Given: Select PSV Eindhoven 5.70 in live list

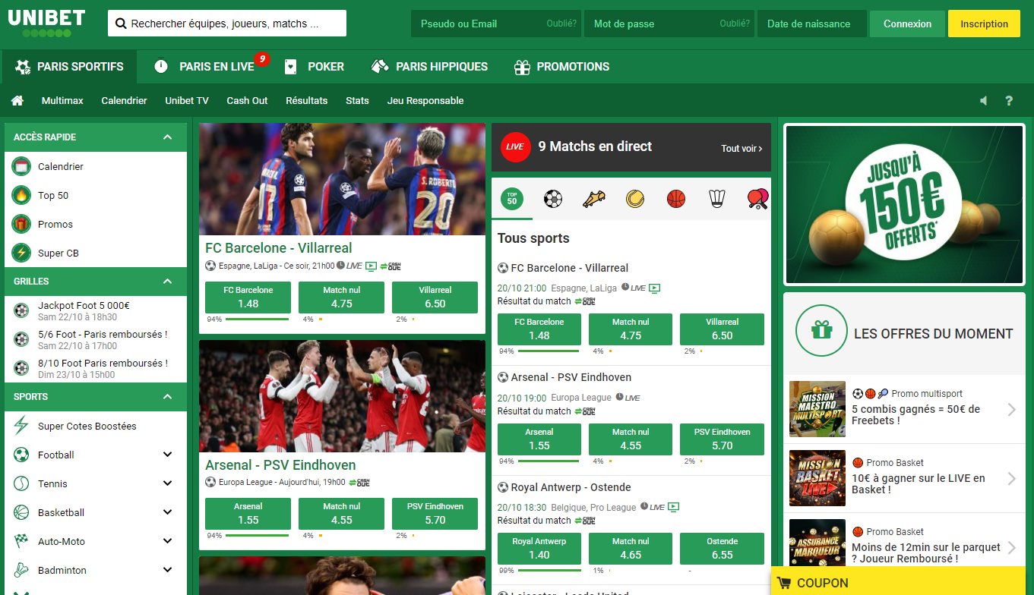Looking at the screenshot, I should [x=722, y=439].
